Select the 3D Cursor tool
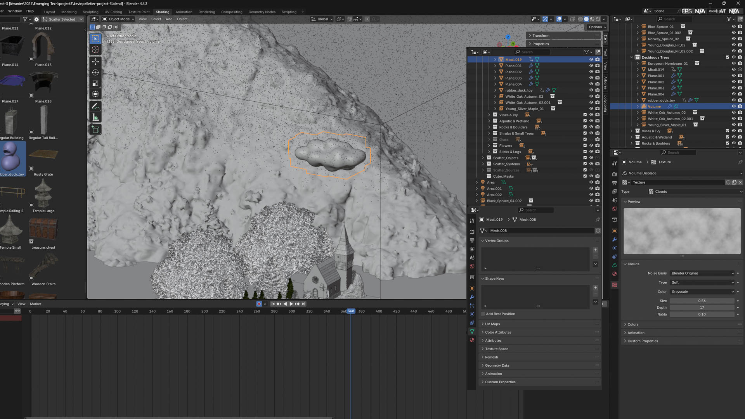Image resolution: width=745 pixels, height=419 pixels. pyautogui.click(x=95, y=50)
